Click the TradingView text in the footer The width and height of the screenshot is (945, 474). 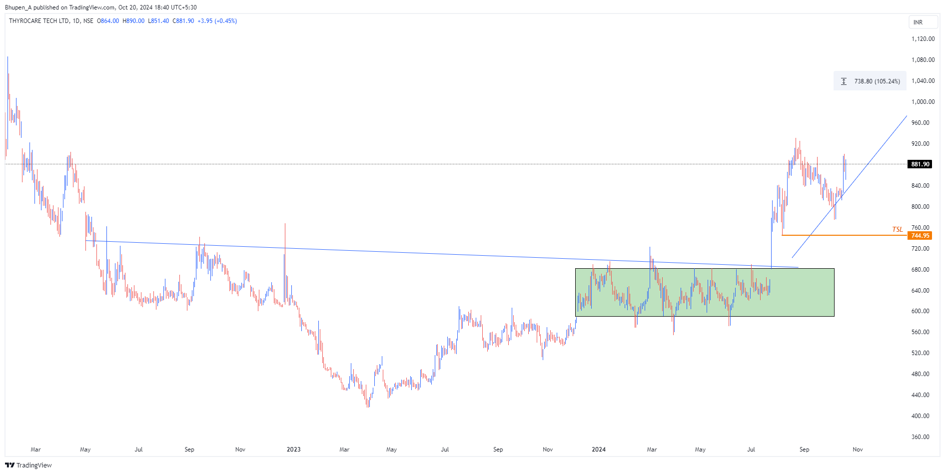click(34, 465)
